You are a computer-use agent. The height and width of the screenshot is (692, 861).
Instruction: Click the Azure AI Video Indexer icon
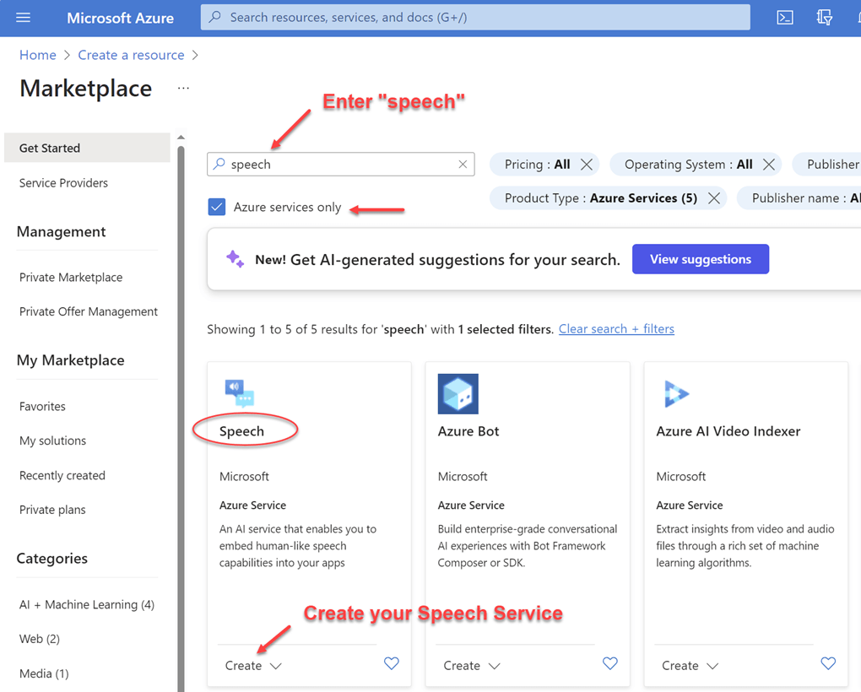click(676, 393)
